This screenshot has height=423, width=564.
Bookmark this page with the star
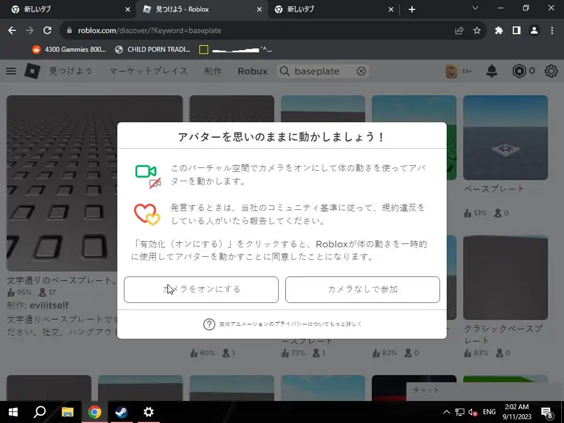[477, 31]
